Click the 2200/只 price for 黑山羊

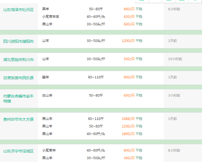[x=128, y=126]
